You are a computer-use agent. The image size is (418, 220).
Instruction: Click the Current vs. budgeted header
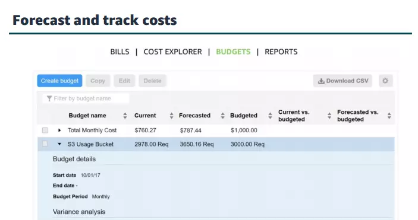(x=294, y=116)
